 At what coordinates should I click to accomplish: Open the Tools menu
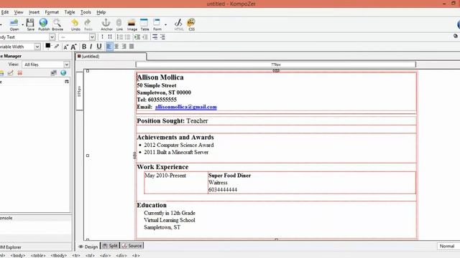point(86,12)
